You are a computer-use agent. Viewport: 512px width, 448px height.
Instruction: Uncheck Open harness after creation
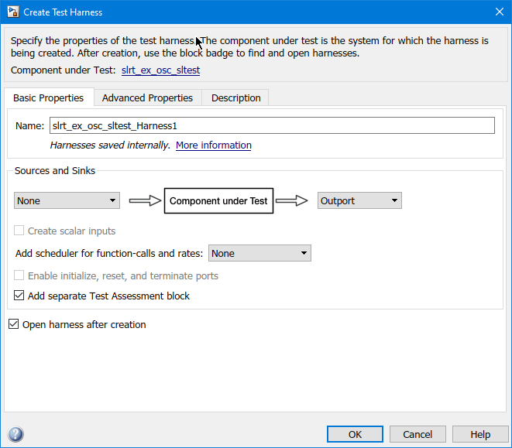pos(13,324)
